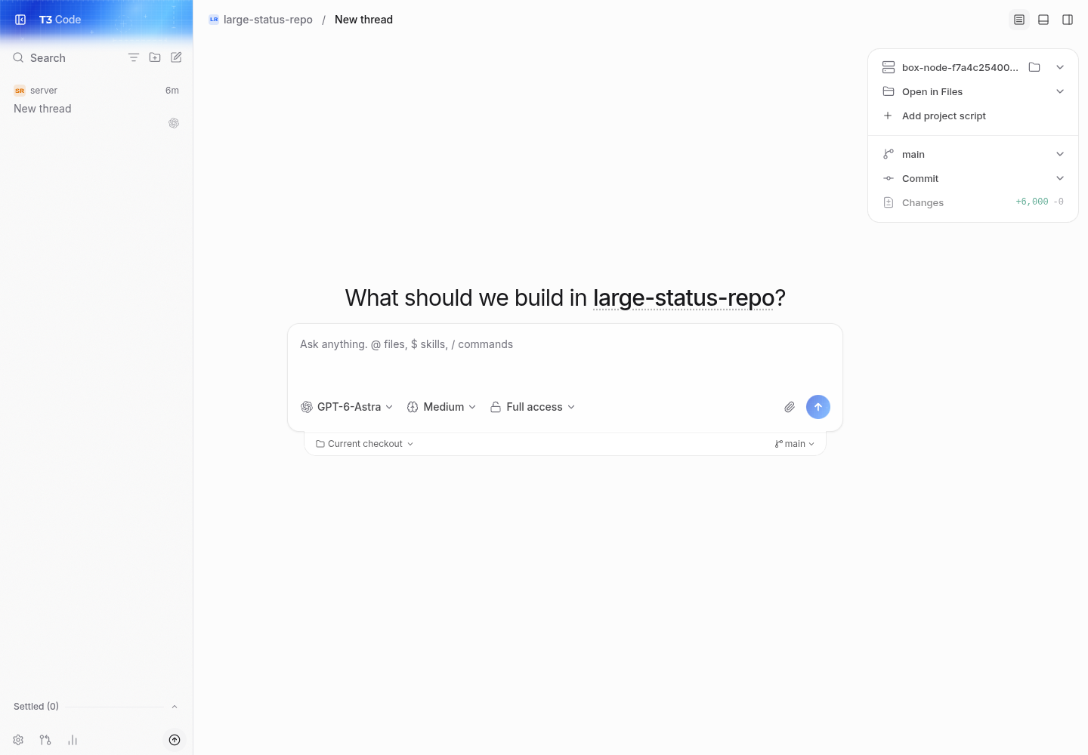Change the Medium reasoning level
The width and height of the screenshot is (1088, 755).
[441, 407]
